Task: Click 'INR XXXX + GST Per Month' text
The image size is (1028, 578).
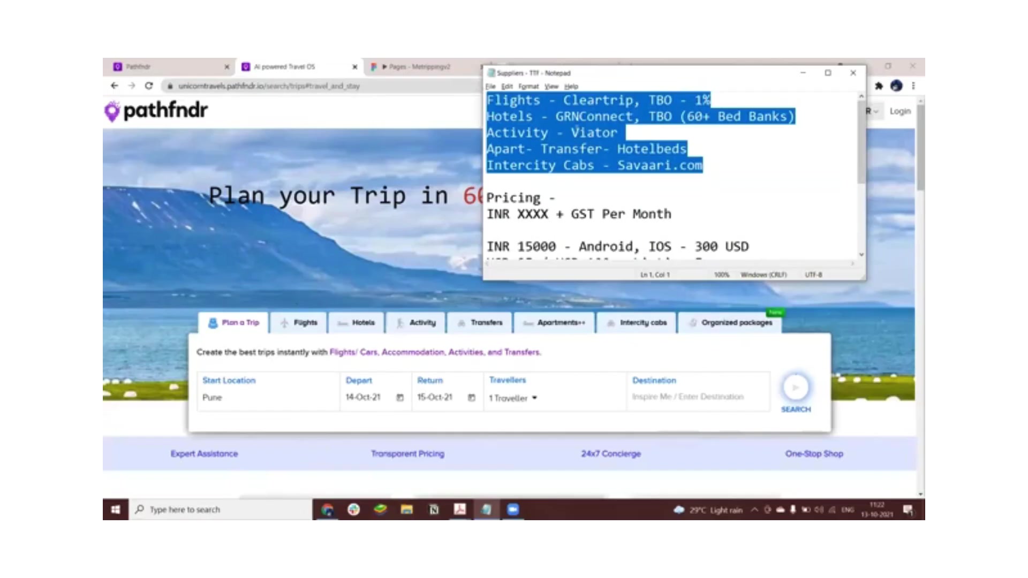Action: (579, 214)
